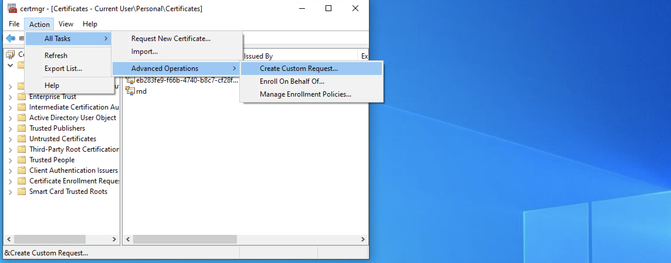The height and width of the screenshot is (263, 671).
Task: Click right arrow of certificate list scrollbar
Action: [x=363, y=239]
